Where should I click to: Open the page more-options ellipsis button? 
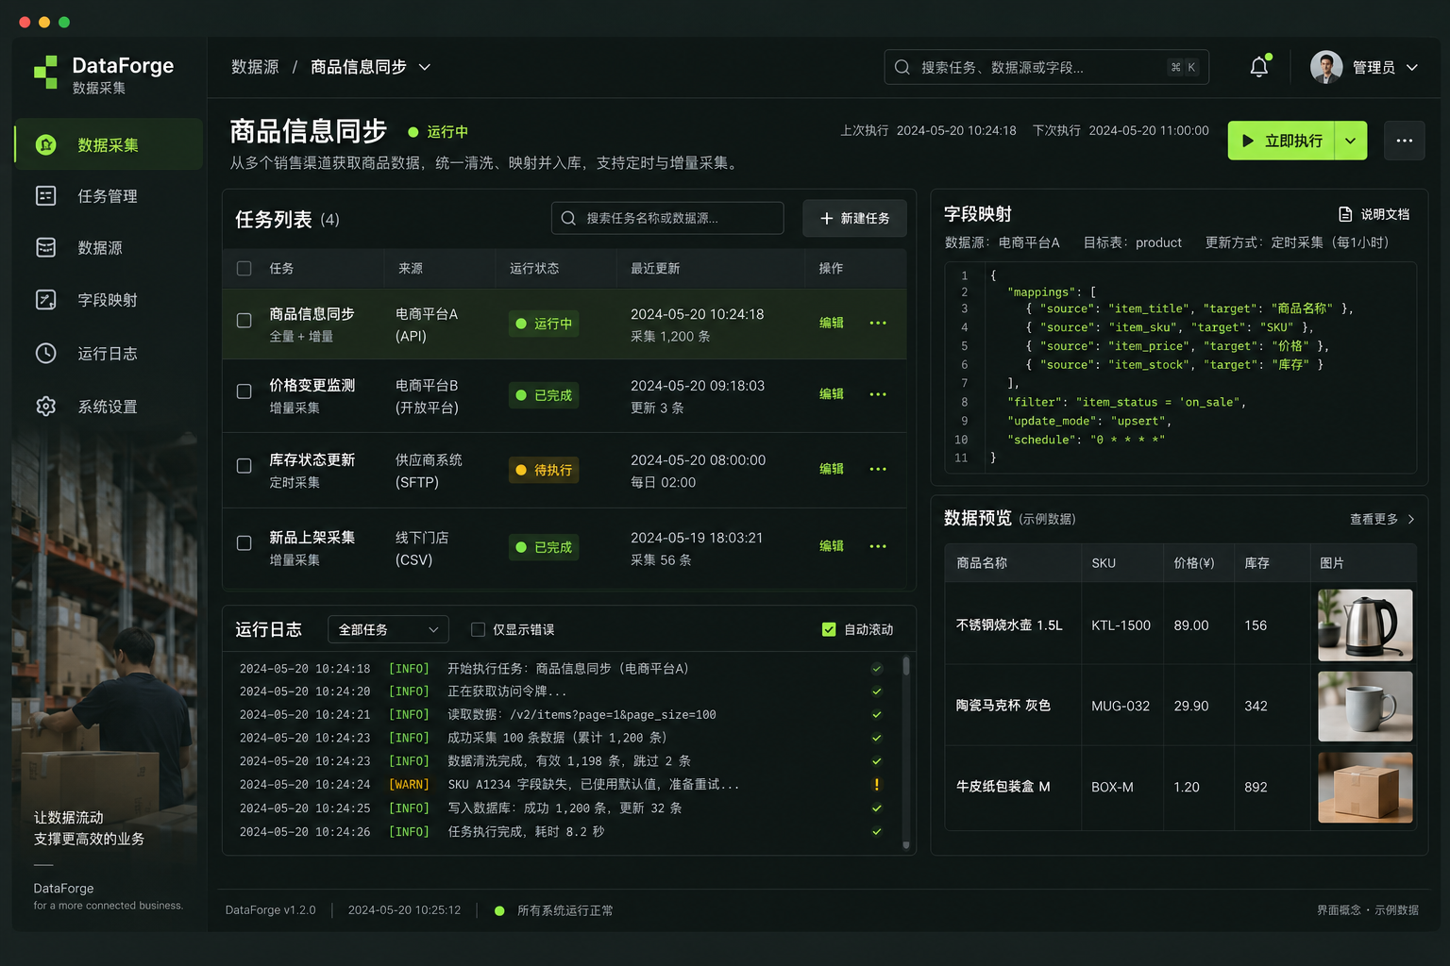[x=1405, y=141]
